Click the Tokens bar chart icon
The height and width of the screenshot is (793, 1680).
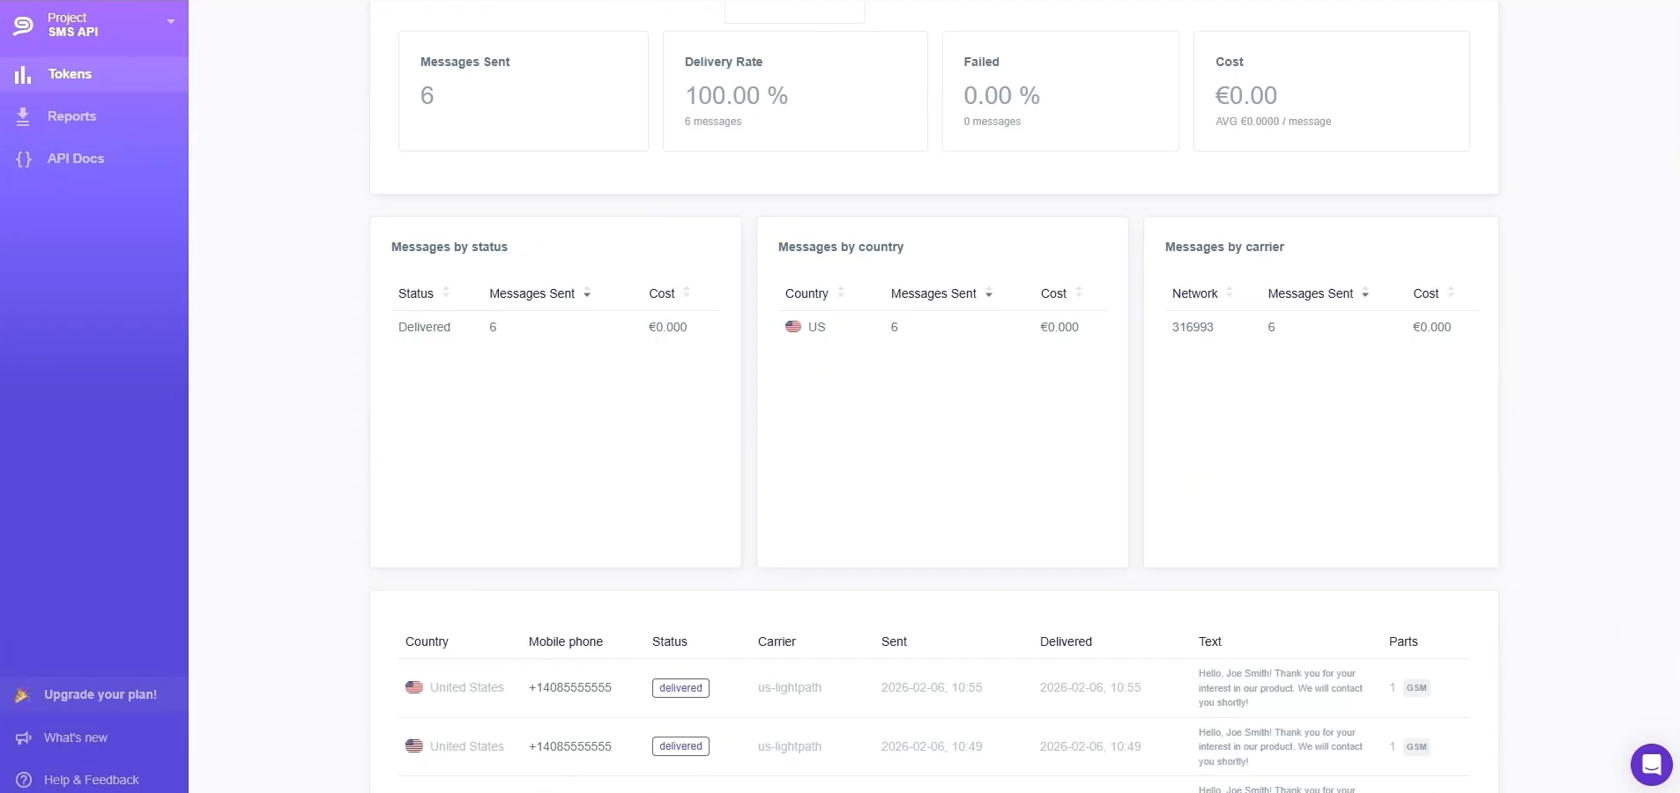pos(23,75)
